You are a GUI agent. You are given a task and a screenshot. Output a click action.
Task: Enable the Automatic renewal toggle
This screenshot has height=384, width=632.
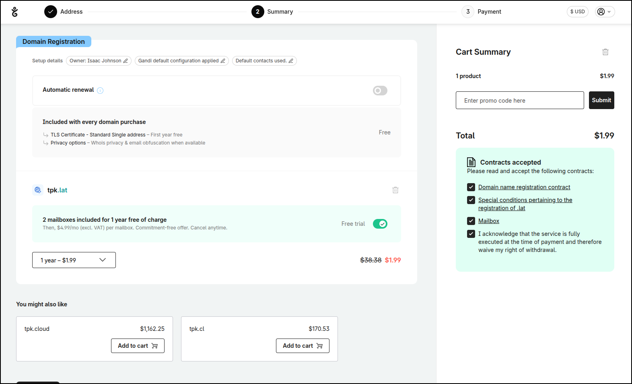[x=380, y=91]
